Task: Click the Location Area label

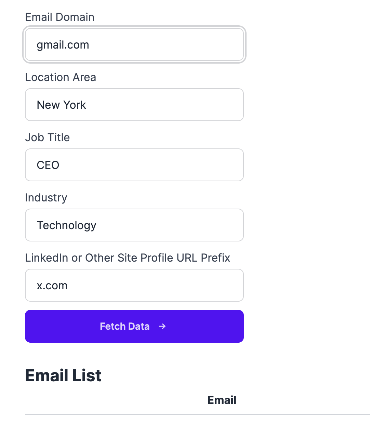Action: pos(61,77)
